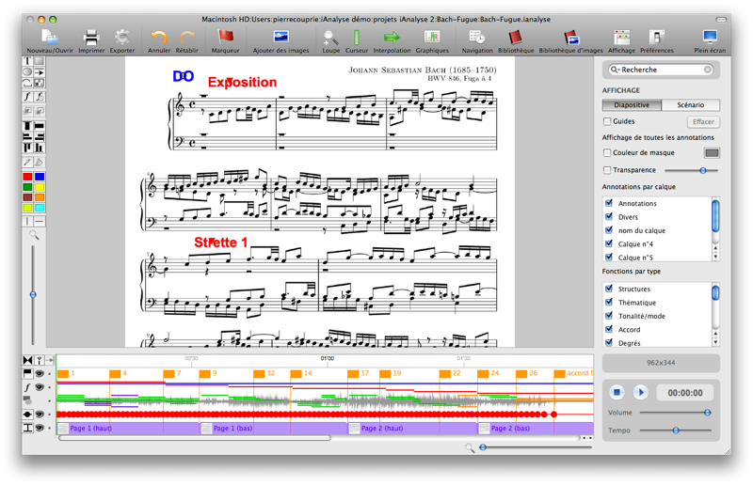This screenshot has width=753, height=485.
Task: Hide the slide track via eye icon
Action: click(40, 428)
